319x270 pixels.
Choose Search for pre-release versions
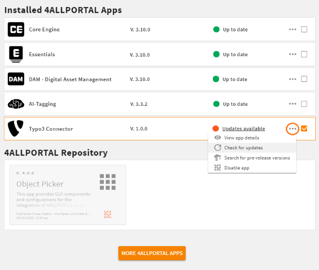point(252,158)
